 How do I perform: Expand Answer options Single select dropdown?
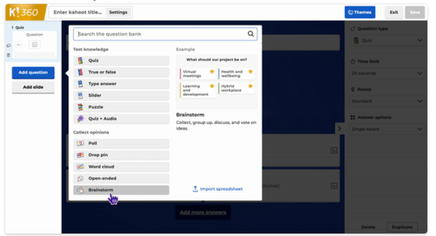coord(387,129)
